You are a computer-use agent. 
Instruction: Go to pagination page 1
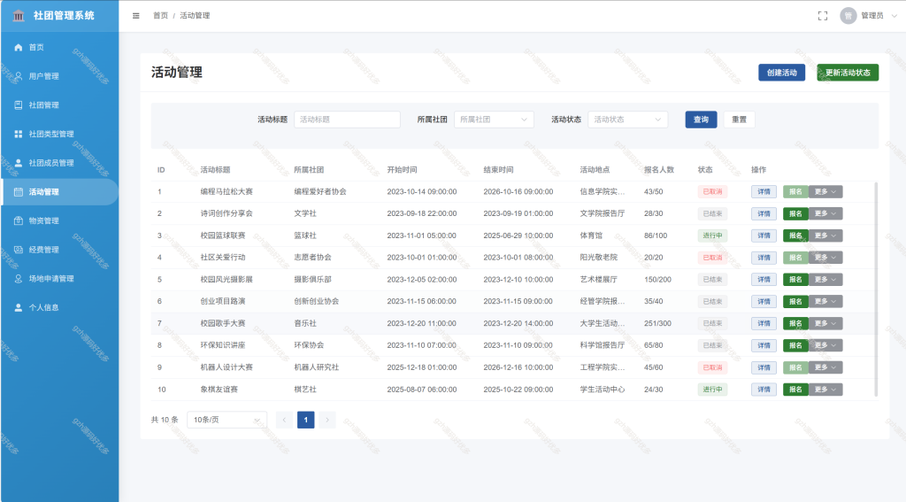[305, 420]
